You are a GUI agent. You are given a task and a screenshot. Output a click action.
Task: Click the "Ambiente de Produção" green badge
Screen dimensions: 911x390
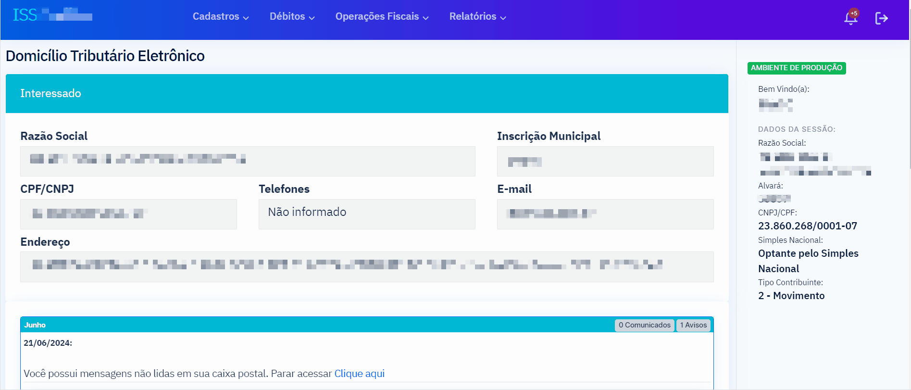[x=796, y=68]
